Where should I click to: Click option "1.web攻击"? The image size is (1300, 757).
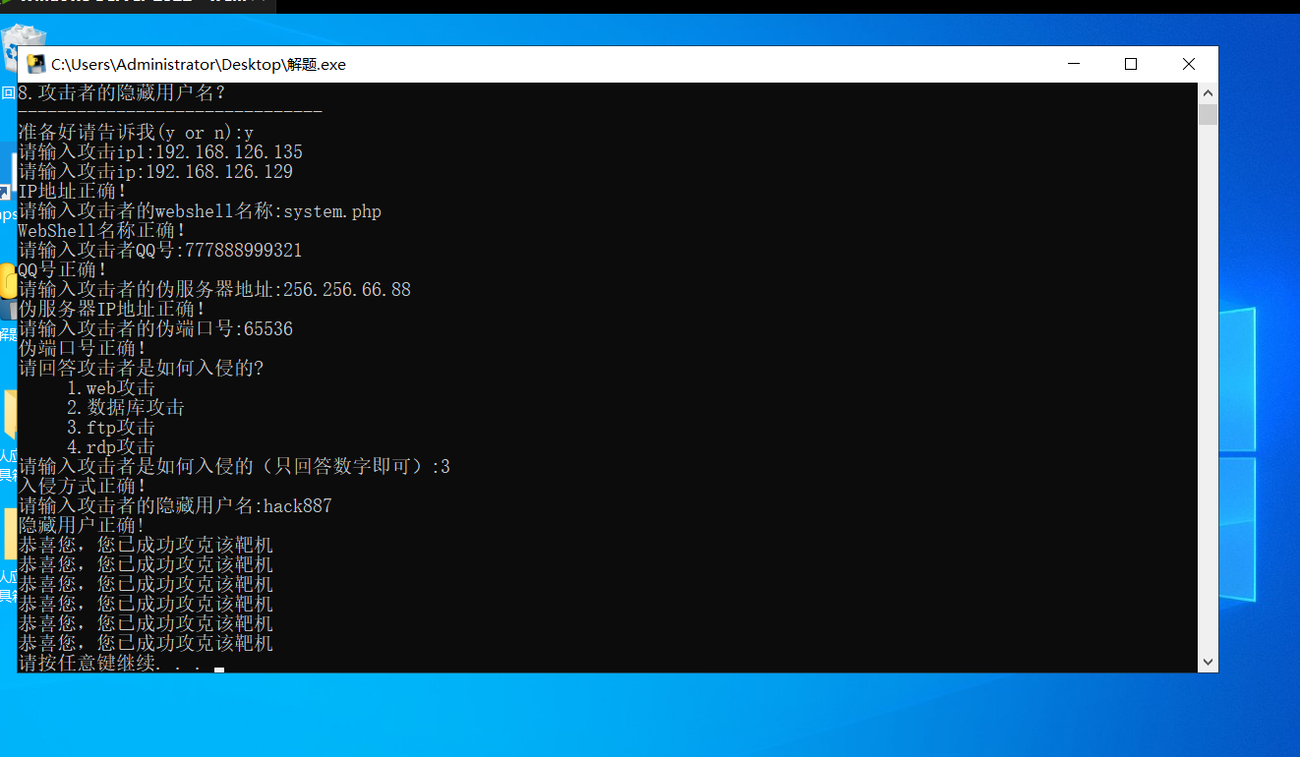[x=111, y=388]
